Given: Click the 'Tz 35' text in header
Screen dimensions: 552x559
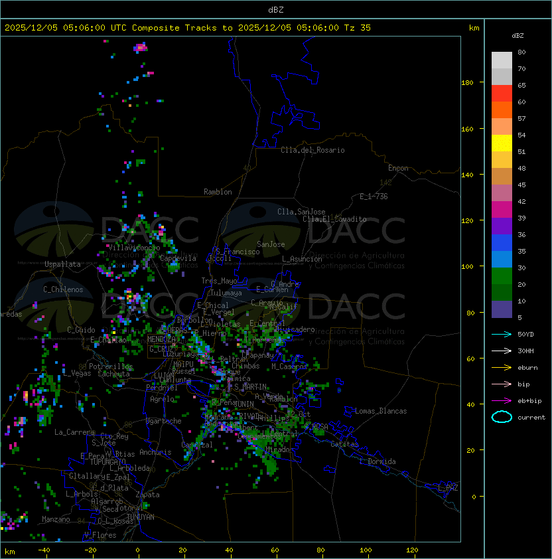Looking at the screenshot, I should tap(358, 28).
